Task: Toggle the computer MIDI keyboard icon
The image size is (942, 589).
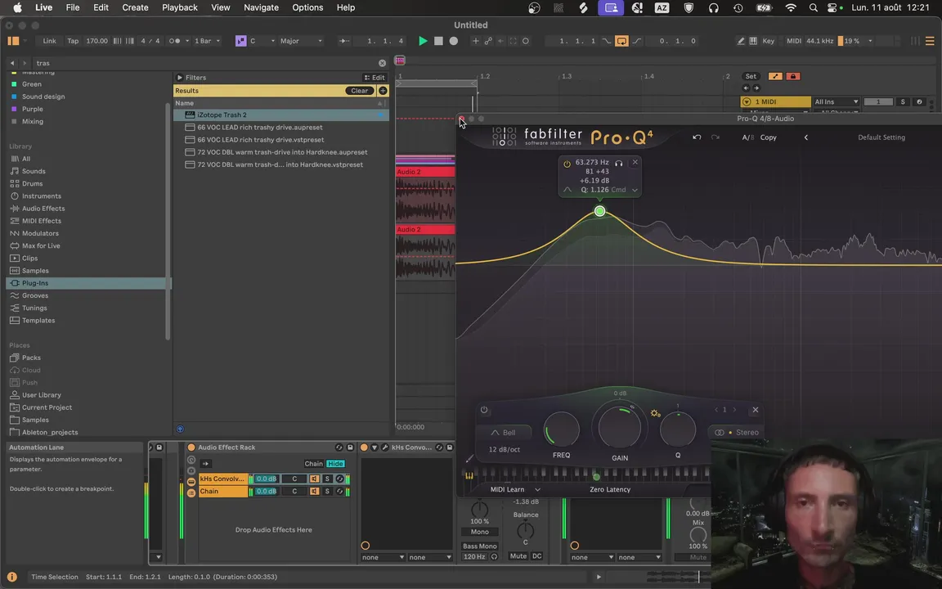Action: 753,41
